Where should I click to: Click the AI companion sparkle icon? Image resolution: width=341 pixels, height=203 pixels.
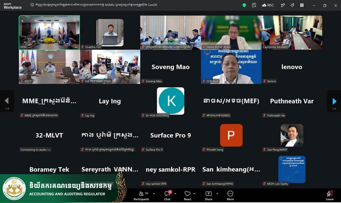[x=292, y=5]
